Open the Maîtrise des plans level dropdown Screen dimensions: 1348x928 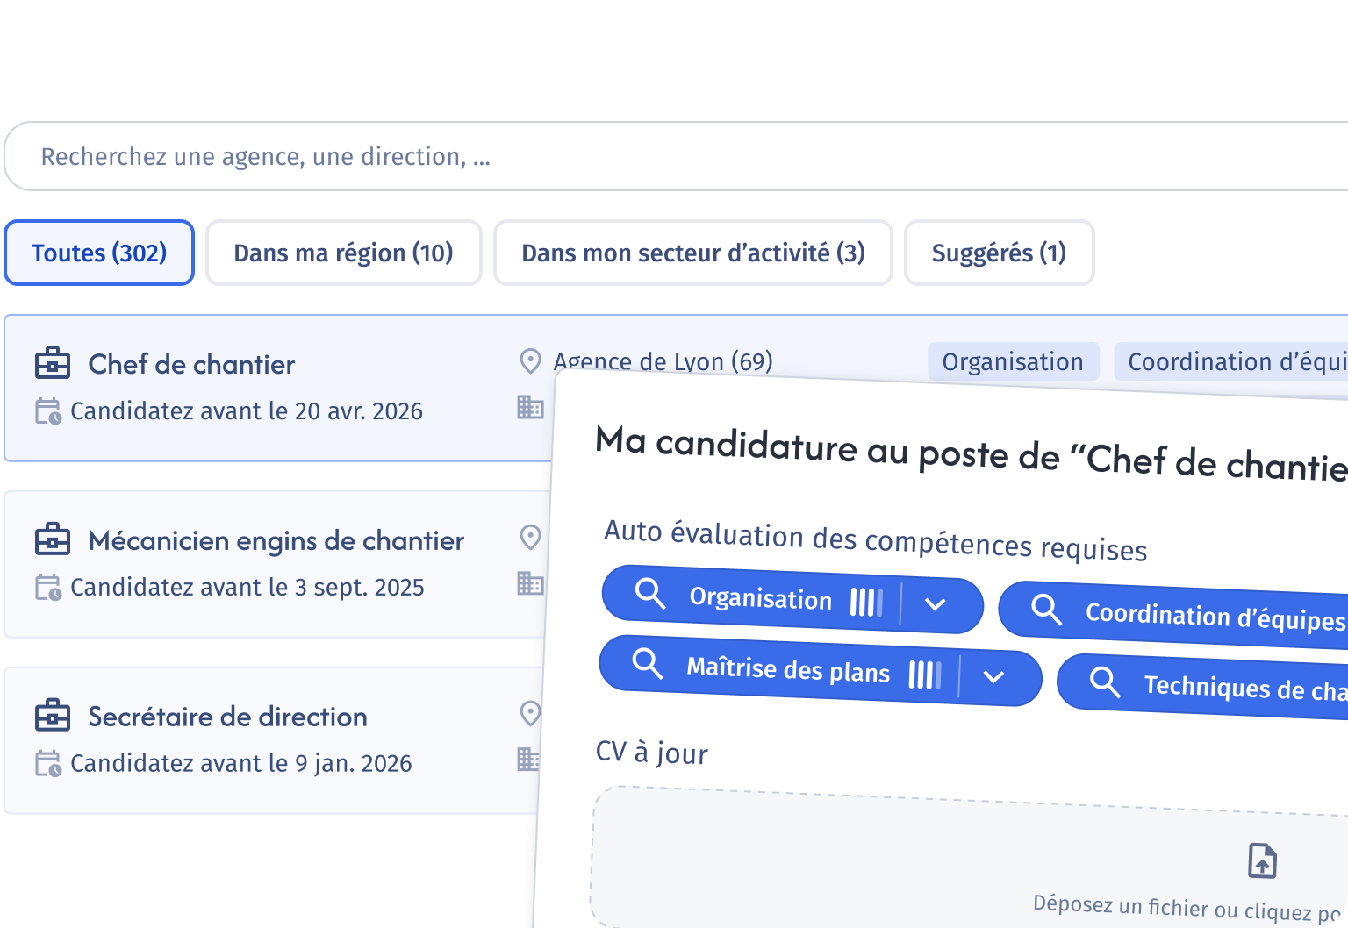click(993, 675)
